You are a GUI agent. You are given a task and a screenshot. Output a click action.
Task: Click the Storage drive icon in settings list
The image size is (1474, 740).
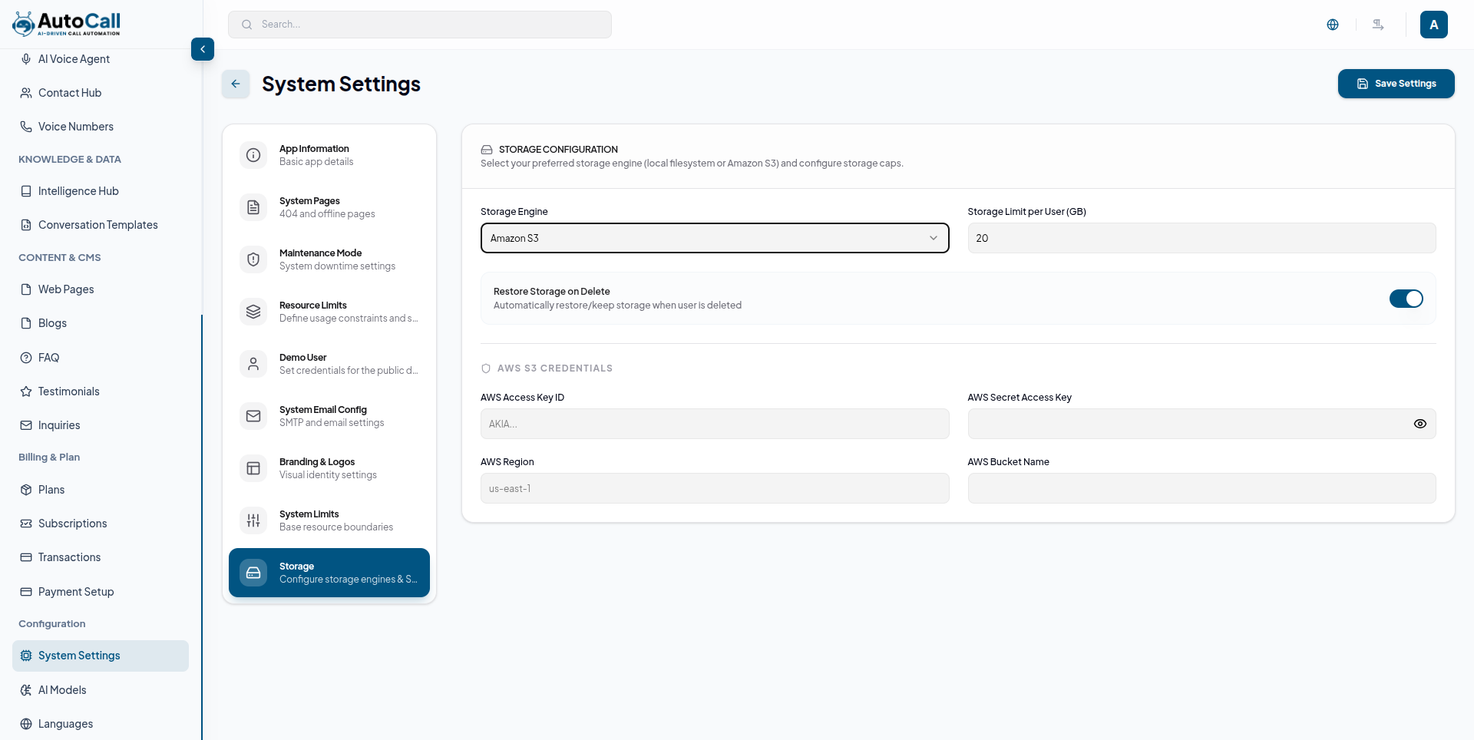(253, 573)
